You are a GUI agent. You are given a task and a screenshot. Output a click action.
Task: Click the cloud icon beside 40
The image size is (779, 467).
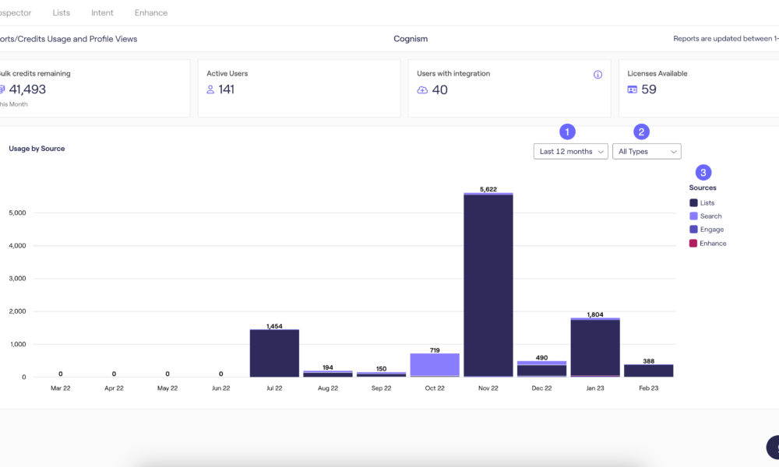coord(422,90)
